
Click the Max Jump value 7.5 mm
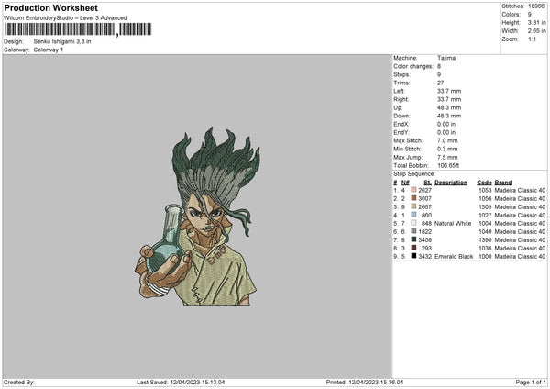coord(447,157)
